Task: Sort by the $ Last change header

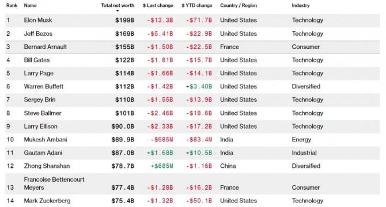Action: [158, 5]
